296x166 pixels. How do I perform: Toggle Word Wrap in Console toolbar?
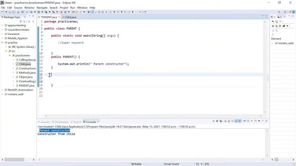[233, 121]
